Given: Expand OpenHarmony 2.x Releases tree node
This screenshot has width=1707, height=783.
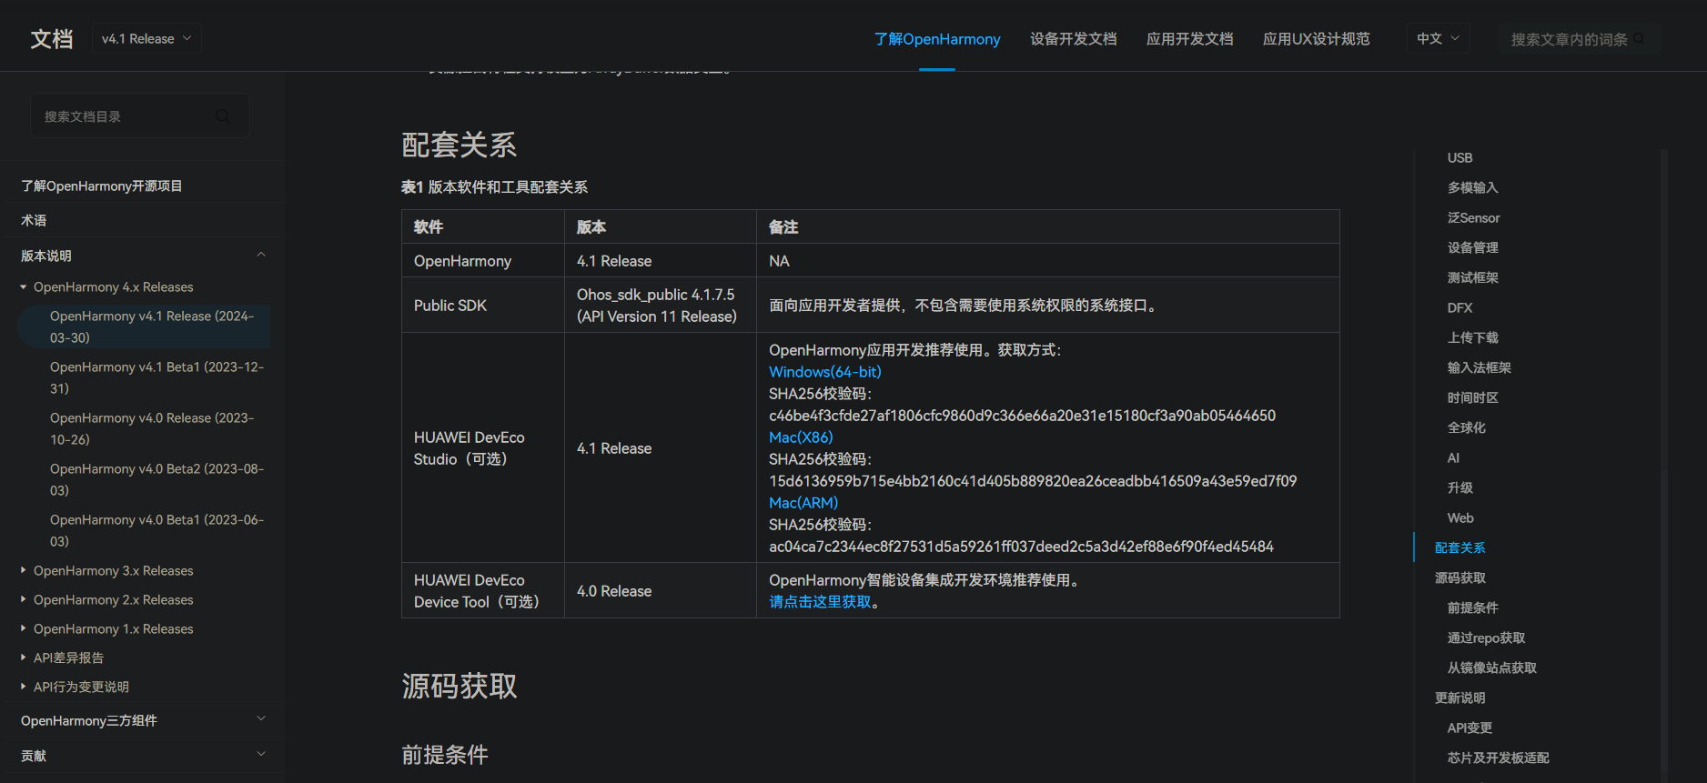Looking at the screenshot, I should click(x=24, y=599).
